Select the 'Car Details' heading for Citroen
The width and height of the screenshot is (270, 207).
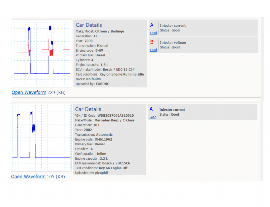[89, 25]
